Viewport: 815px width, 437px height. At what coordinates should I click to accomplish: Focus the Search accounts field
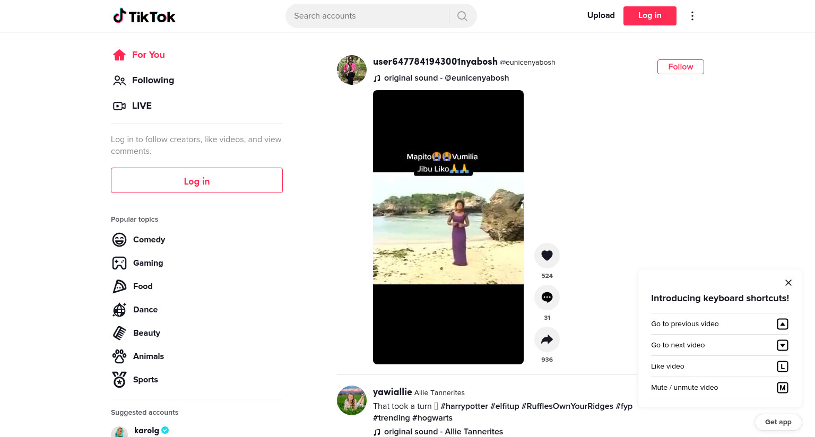click(367, 16)
